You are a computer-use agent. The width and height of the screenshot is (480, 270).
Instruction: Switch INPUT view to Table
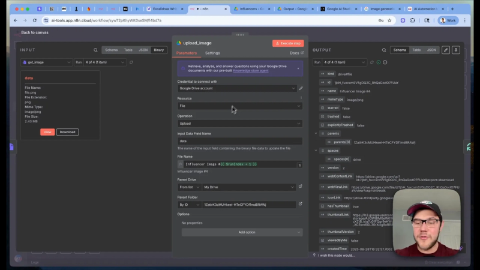128,50
